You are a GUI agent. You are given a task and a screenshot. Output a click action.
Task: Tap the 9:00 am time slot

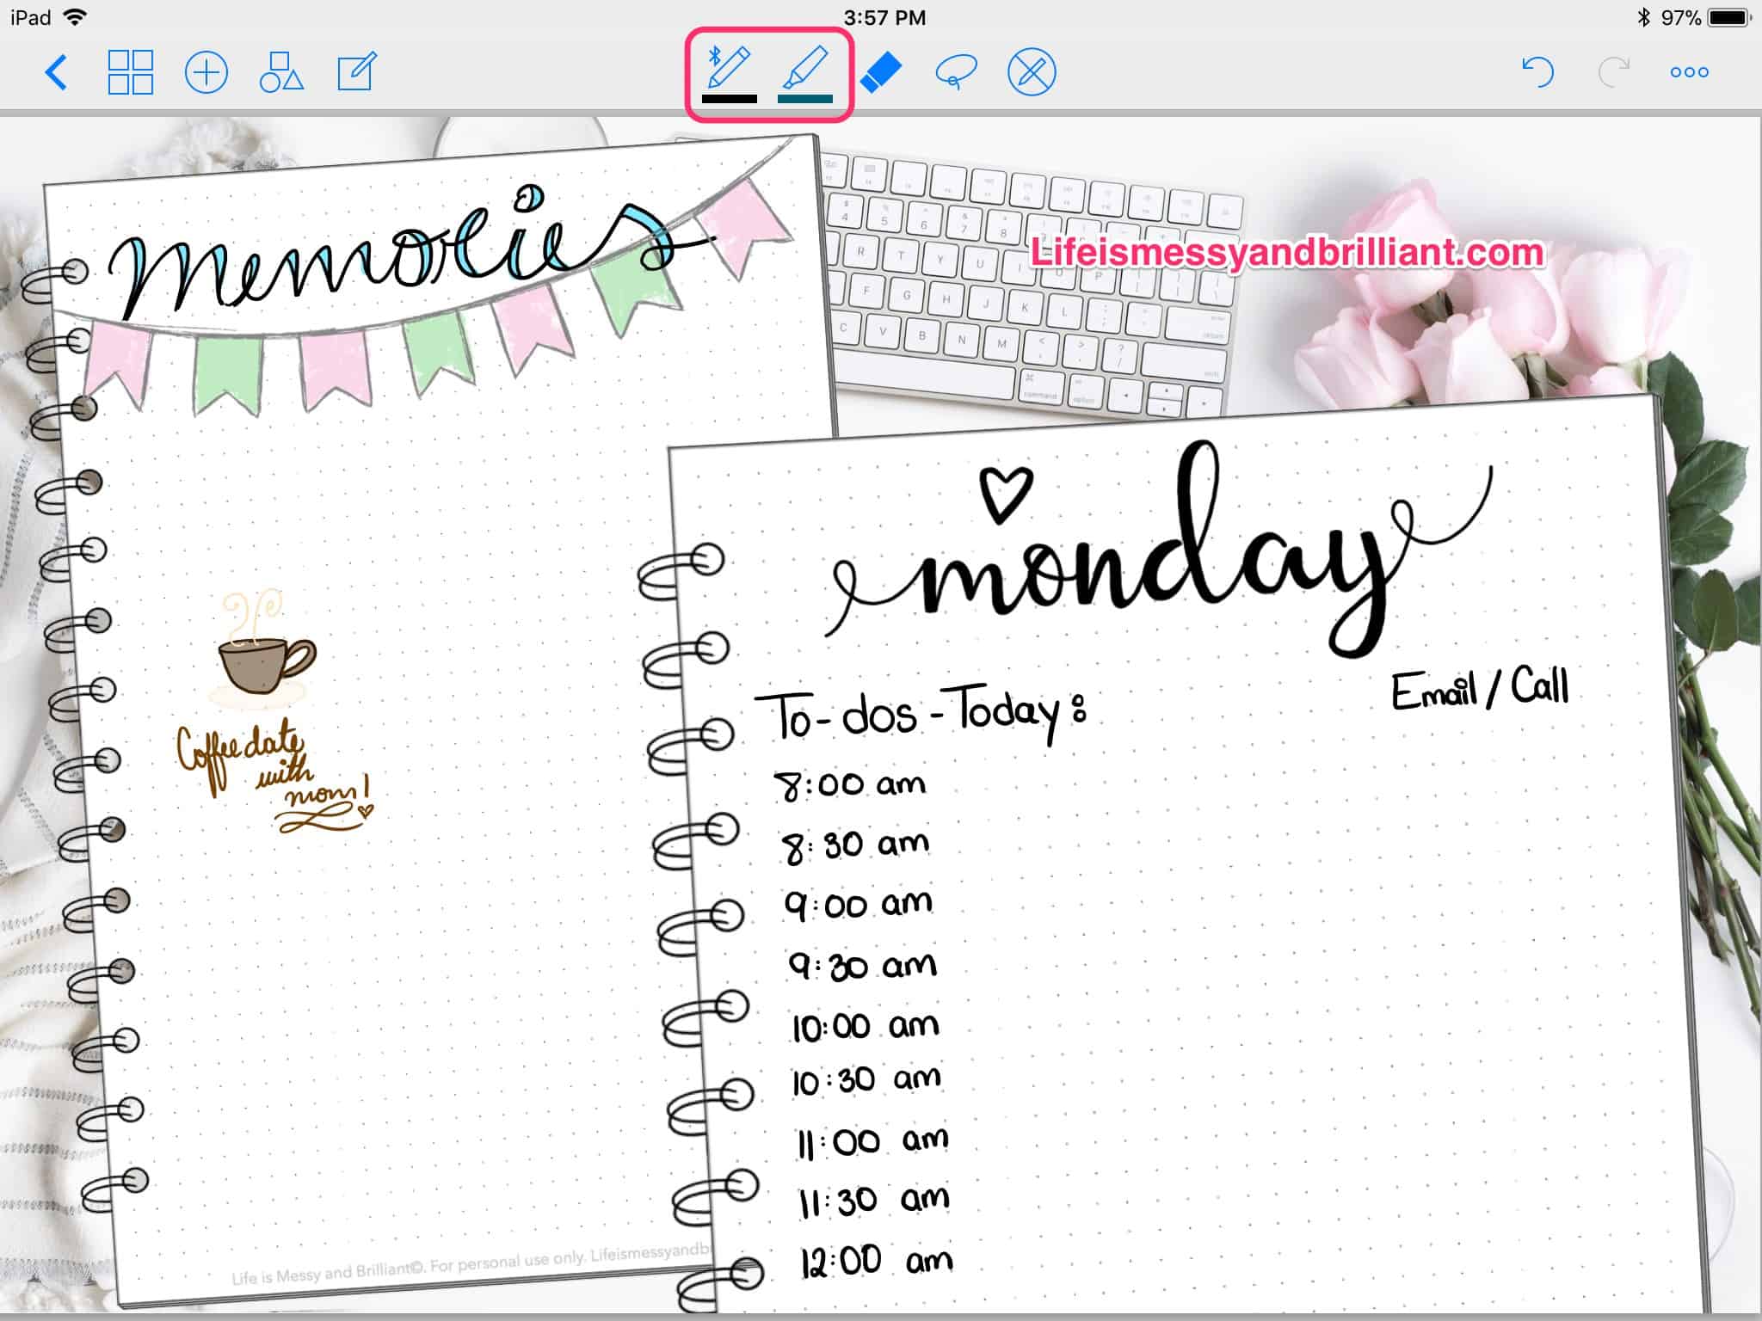tap(858, 905)
